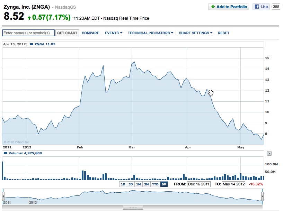Click the Mar label on the chart axis
The height and width of the screenshot is (211, 283).
[x=132, y=147]
